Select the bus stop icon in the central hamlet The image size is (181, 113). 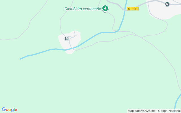coord(66,38)
